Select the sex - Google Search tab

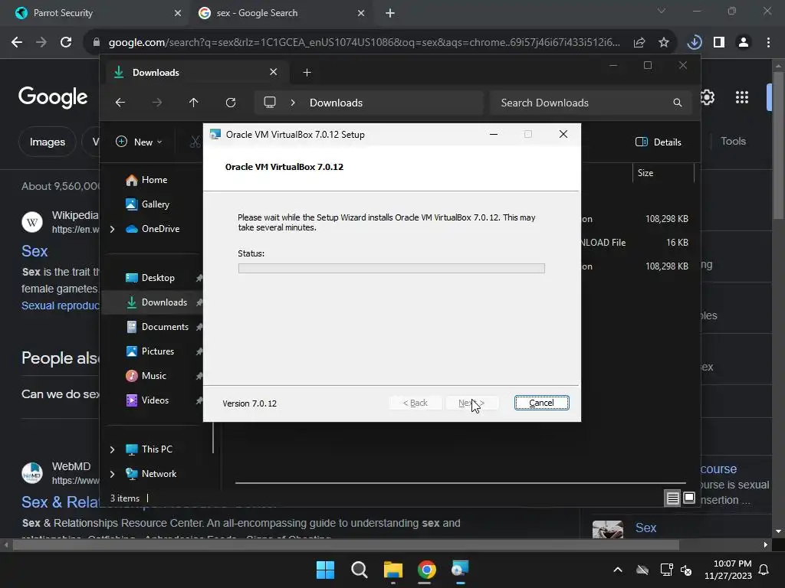(x=282, y=13)
